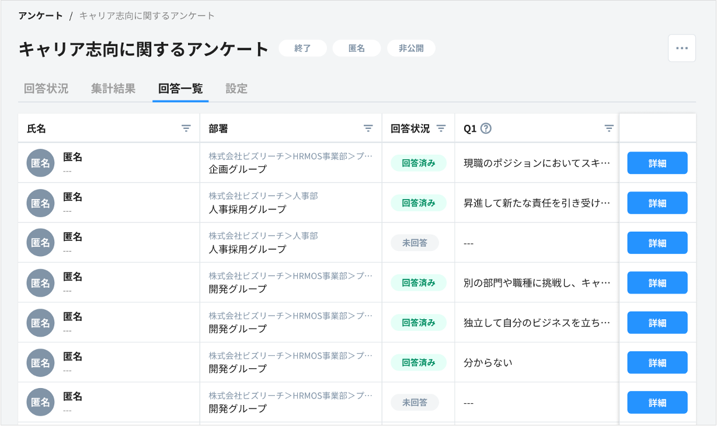
Task: Open the filter icon on the 部署 column
Action: 367,128
